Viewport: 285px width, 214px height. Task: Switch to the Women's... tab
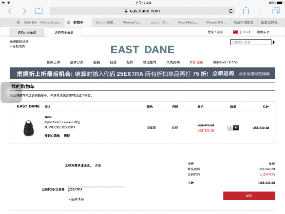(133, 22)
